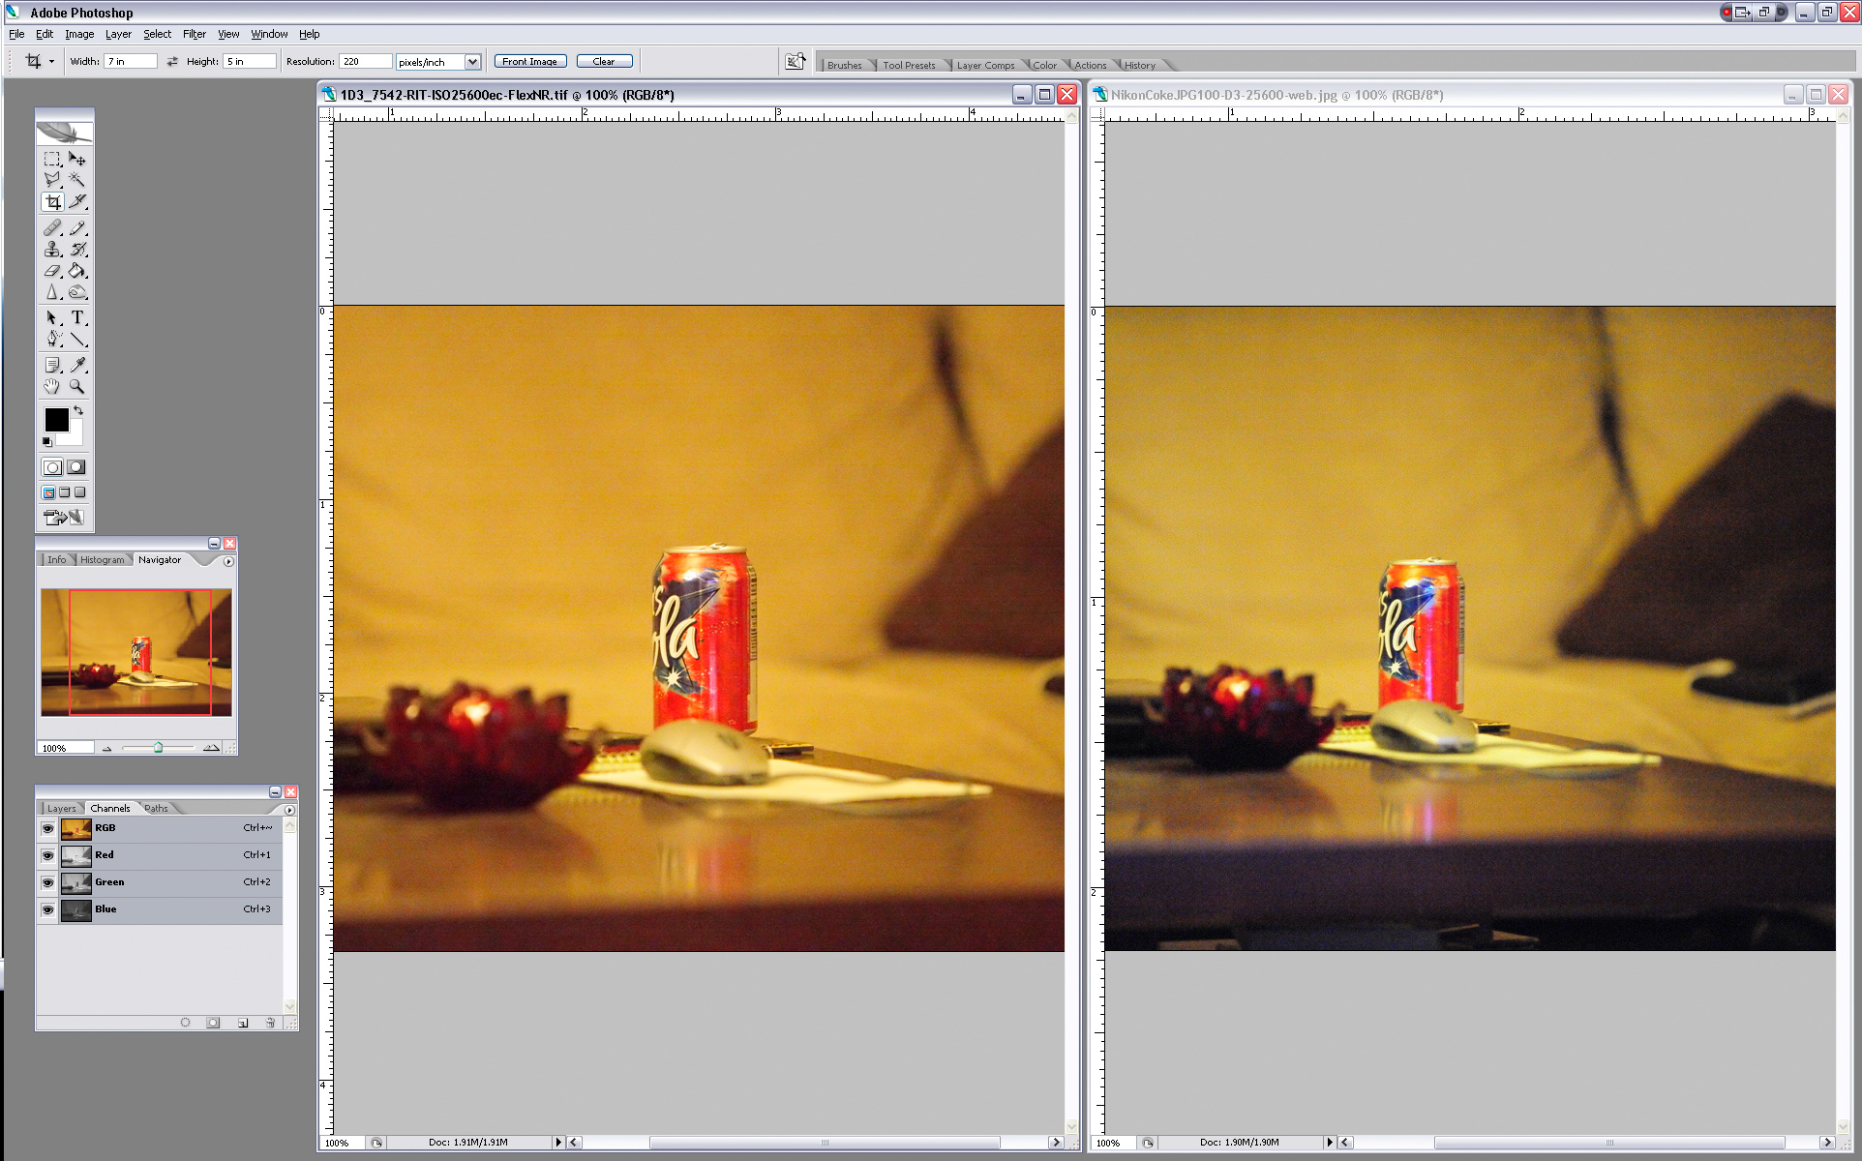Create new channel button
Image resolution: width=1862 pixels, height=1161 pixels.
click(242, 1023)
